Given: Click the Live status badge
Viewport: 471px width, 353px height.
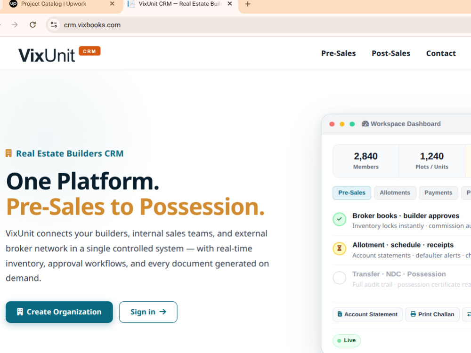Looking at the screenshot, I should tap(347, 340).
